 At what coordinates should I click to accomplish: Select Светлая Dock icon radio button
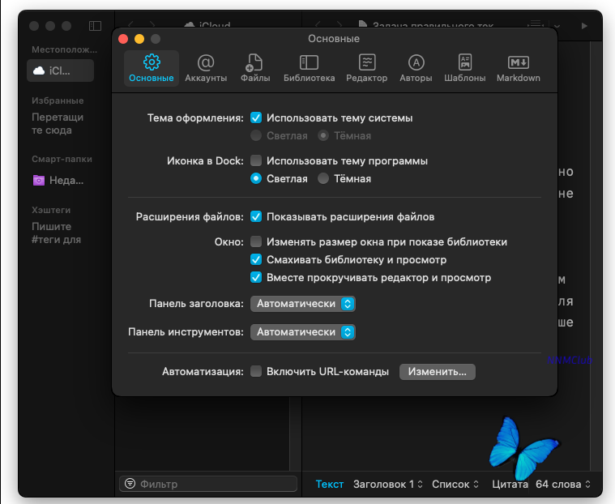click(x=256, y=178)
